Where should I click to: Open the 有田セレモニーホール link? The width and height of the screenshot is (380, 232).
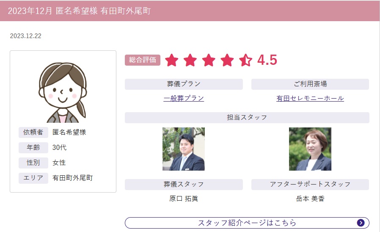[310, 98]
